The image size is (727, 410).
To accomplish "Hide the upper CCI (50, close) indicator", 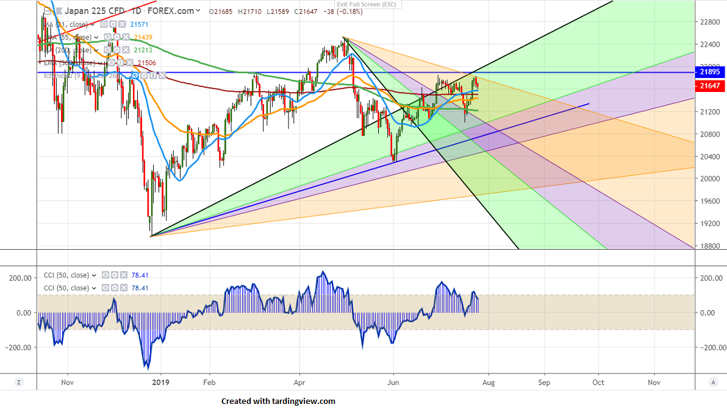I will click(106, 275).
